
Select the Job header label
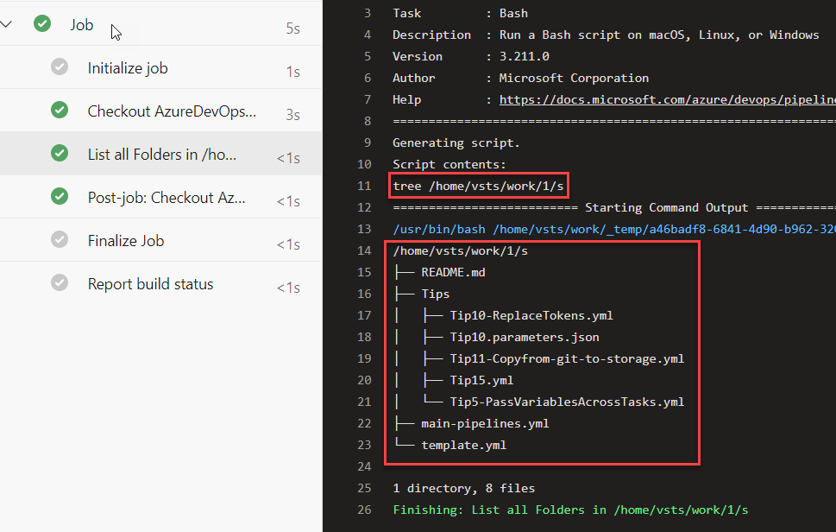click(x=82, y=24)
